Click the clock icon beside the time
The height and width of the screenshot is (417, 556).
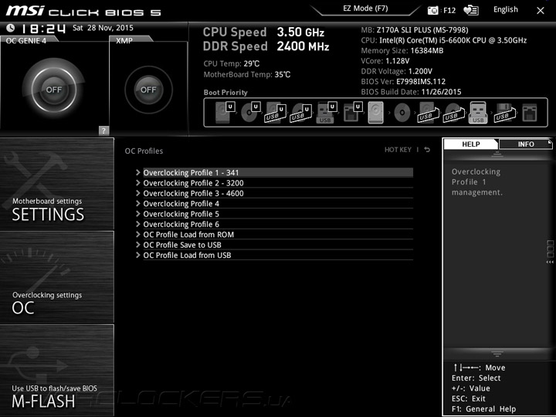click(11, 28)
